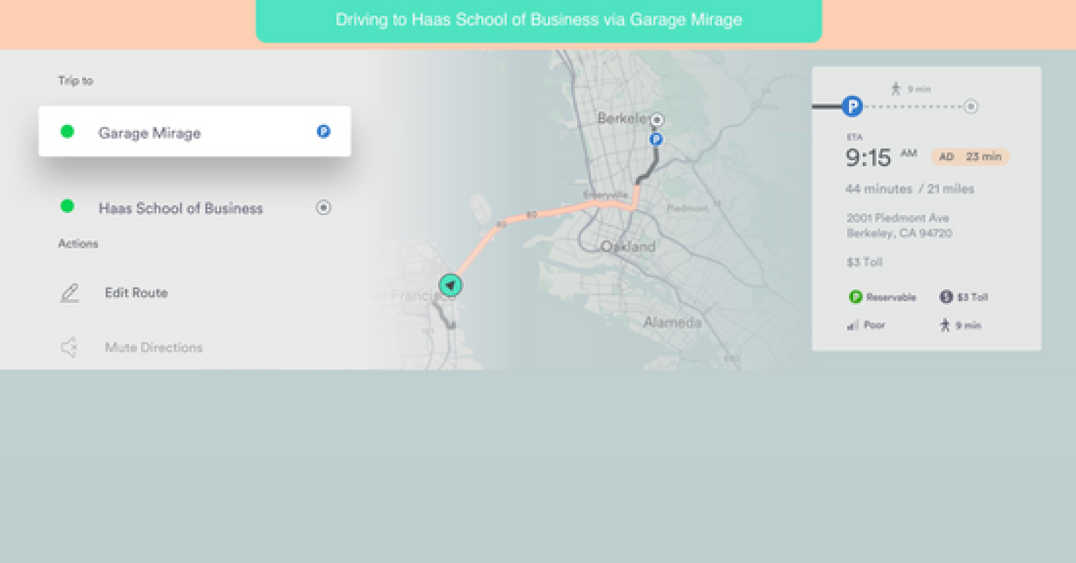Click the ETA time 9:15
Image resolution: width=1076 pixels, height=563 pixels.
point(868,157)
